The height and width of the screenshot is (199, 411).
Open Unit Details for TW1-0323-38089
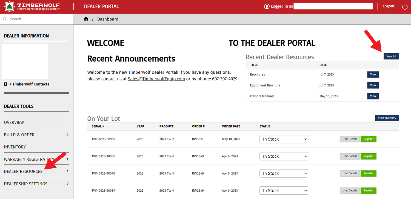click(x=350, y=191)
